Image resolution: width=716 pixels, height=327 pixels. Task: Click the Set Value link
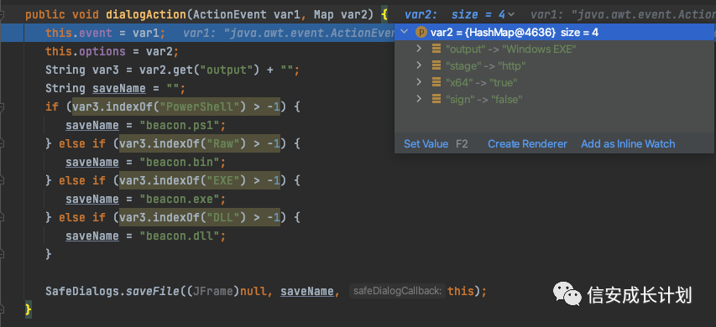[426, 144]
